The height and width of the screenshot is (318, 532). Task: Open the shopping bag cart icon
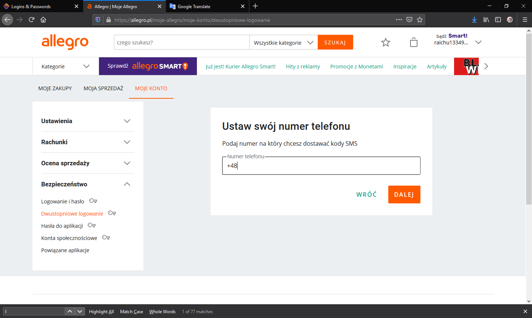(414, 43)
